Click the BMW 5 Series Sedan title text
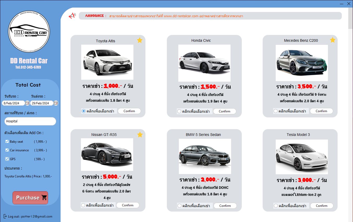 pyautogui.click(x=203, y=135)
